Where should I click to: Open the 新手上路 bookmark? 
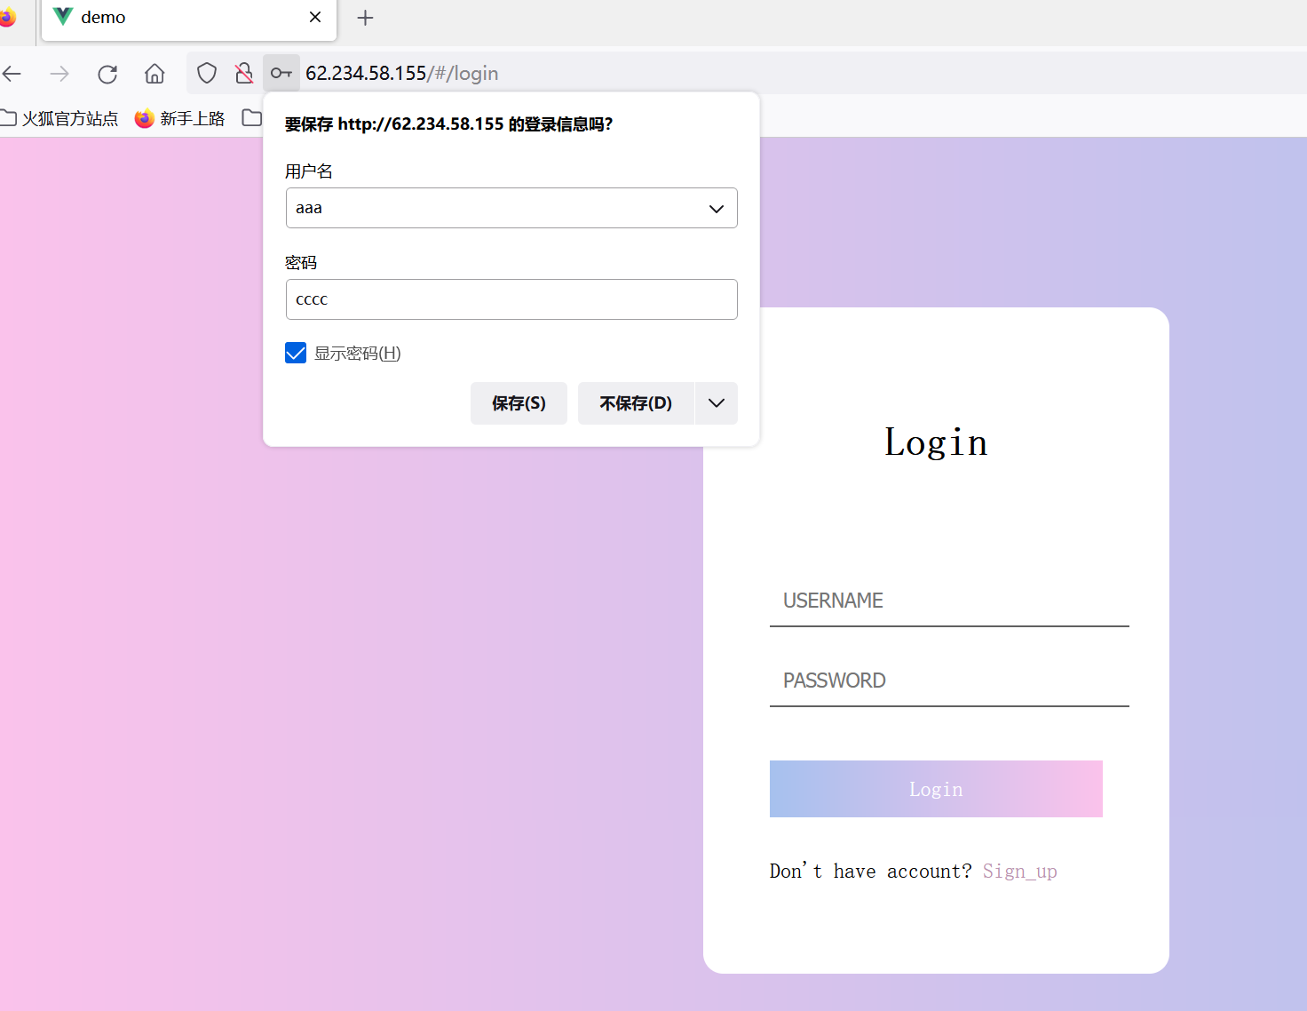(180, 118)
